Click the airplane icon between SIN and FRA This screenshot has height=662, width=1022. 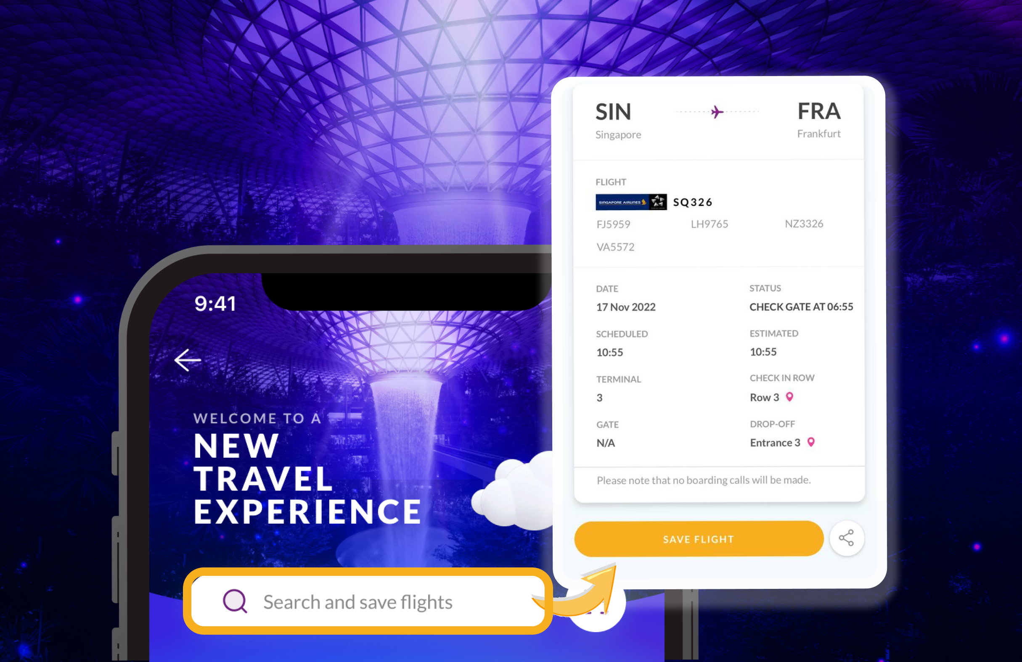click(x=717, y=112)
